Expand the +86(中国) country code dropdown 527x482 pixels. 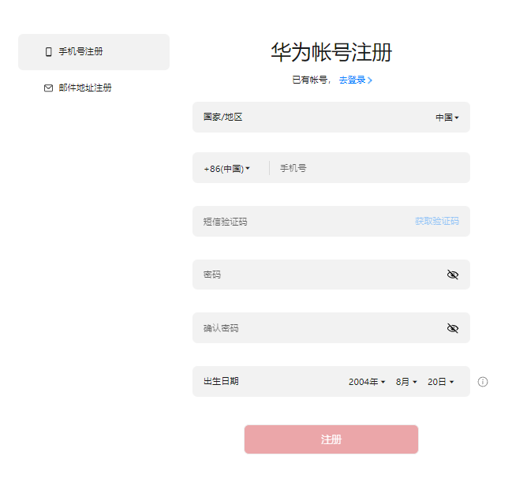pyautogui.click(x=226, y=168)
